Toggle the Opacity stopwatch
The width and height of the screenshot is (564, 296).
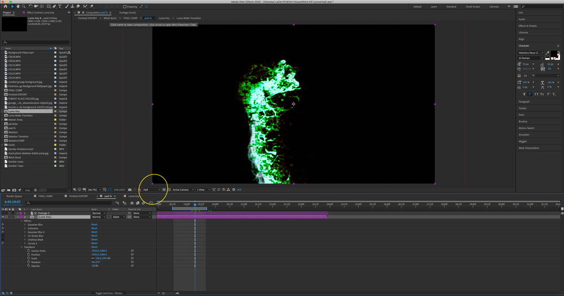[28, 265]
